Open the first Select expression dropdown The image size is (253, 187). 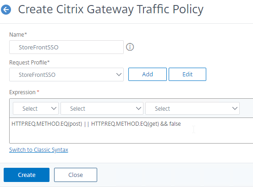(36, 108)
